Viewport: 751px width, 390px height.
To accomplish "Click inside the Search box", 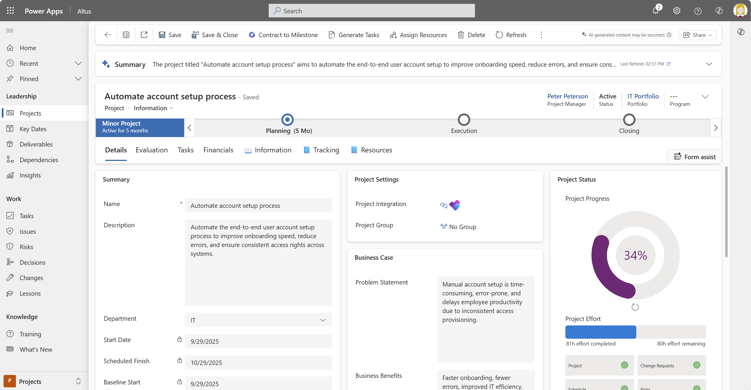I will click(x=371, y=11).
